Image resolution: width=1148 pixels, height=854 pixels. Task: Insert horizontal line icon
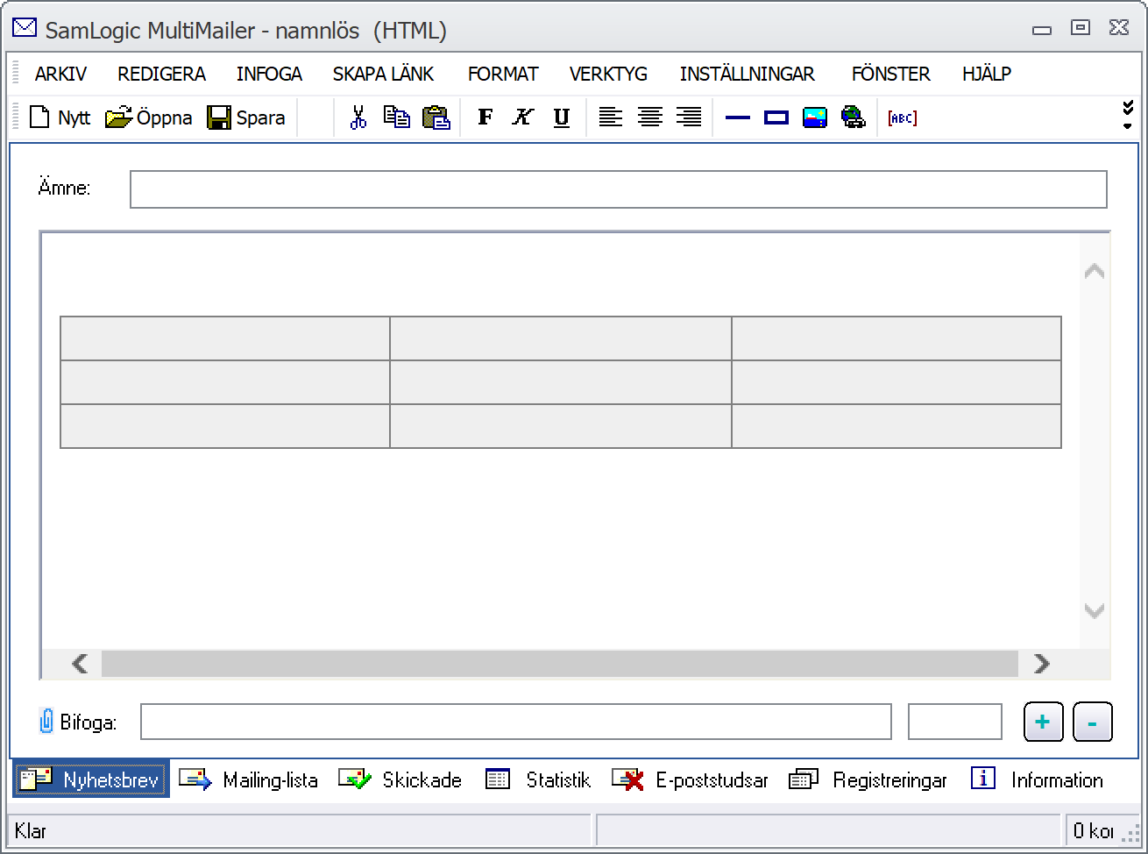click(x=738, y=117)
